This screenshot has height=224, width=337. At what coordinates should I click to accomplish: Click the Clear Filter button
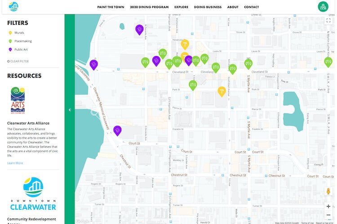coord(18,61)
